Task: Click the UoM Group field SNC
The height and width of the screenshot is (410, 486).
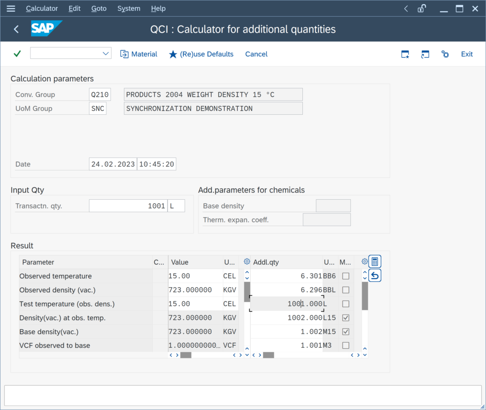Action: pos(98,109)
